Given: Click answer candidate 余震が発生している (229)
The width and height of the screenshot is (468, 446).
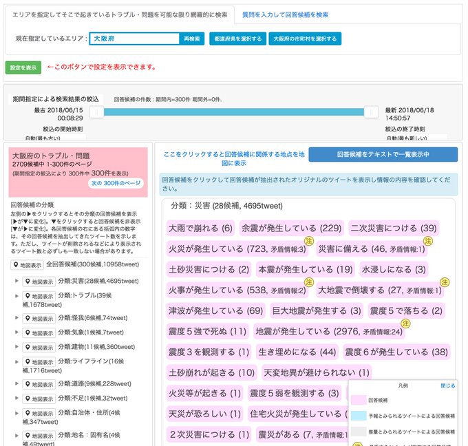Looking at the screenshot, I should pyautogui.click(x=292, y=229).
